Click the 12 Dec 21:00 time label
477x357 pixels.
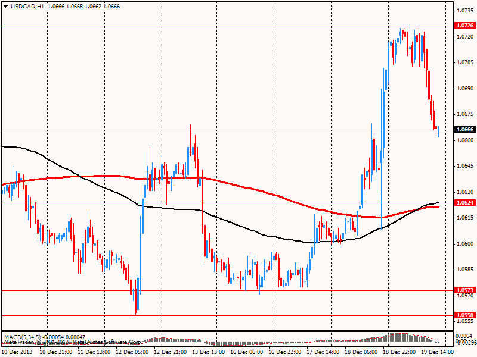click(171, 352)
